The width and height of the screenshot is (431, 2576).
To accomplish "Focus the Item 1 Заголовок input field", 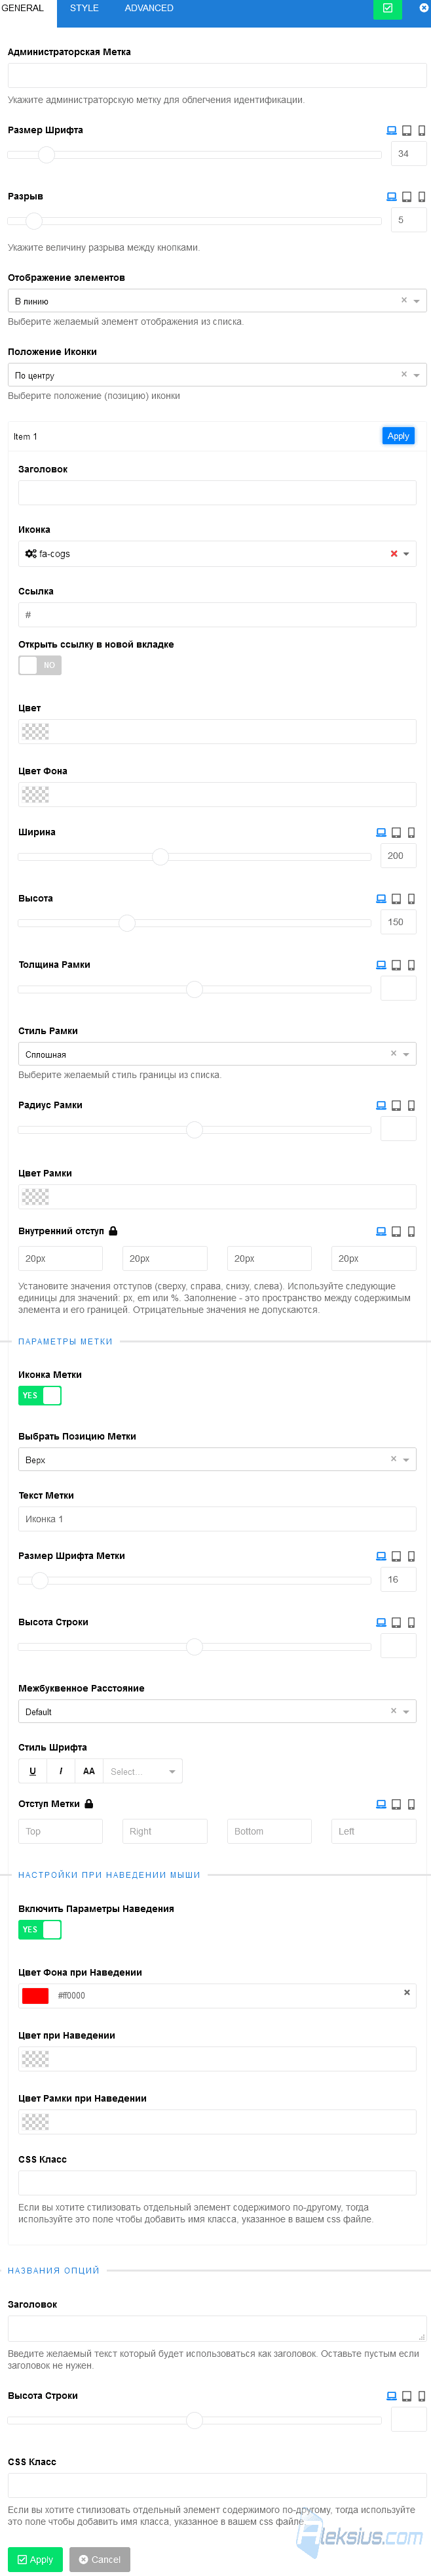I will click(217, 492).
